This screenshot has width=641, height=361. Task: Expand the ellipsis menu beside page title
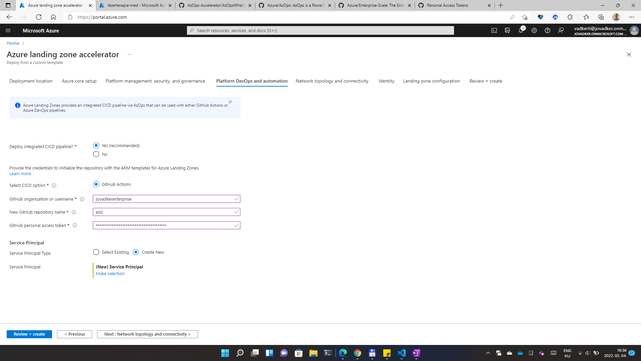click(130, 54)
